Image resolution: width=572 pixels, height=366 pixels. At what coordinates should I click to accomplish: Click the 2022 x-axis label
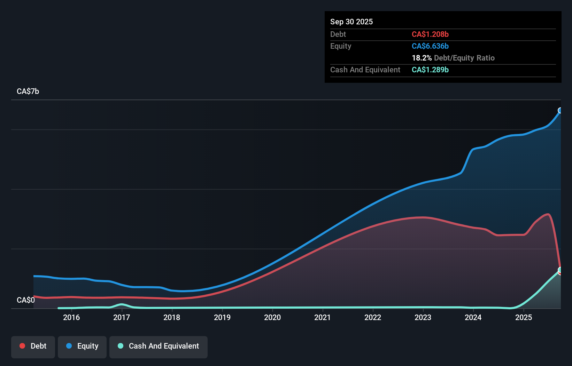pos(373,317)
